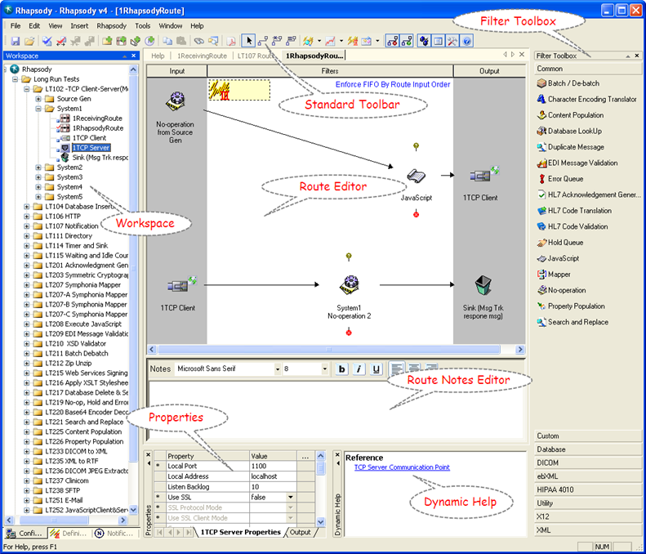Switch to the Output tab
The height and width of the screenshot is (554, 646).
(x=300, y=533)
